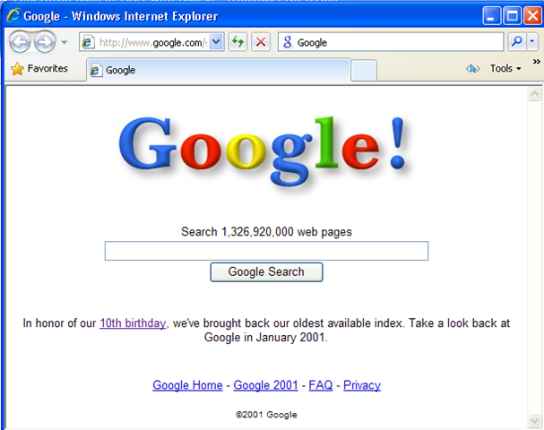The height and width of the screenshot is (430, 544).
Task: Click the Google Search button
Action: pos(266,271)
